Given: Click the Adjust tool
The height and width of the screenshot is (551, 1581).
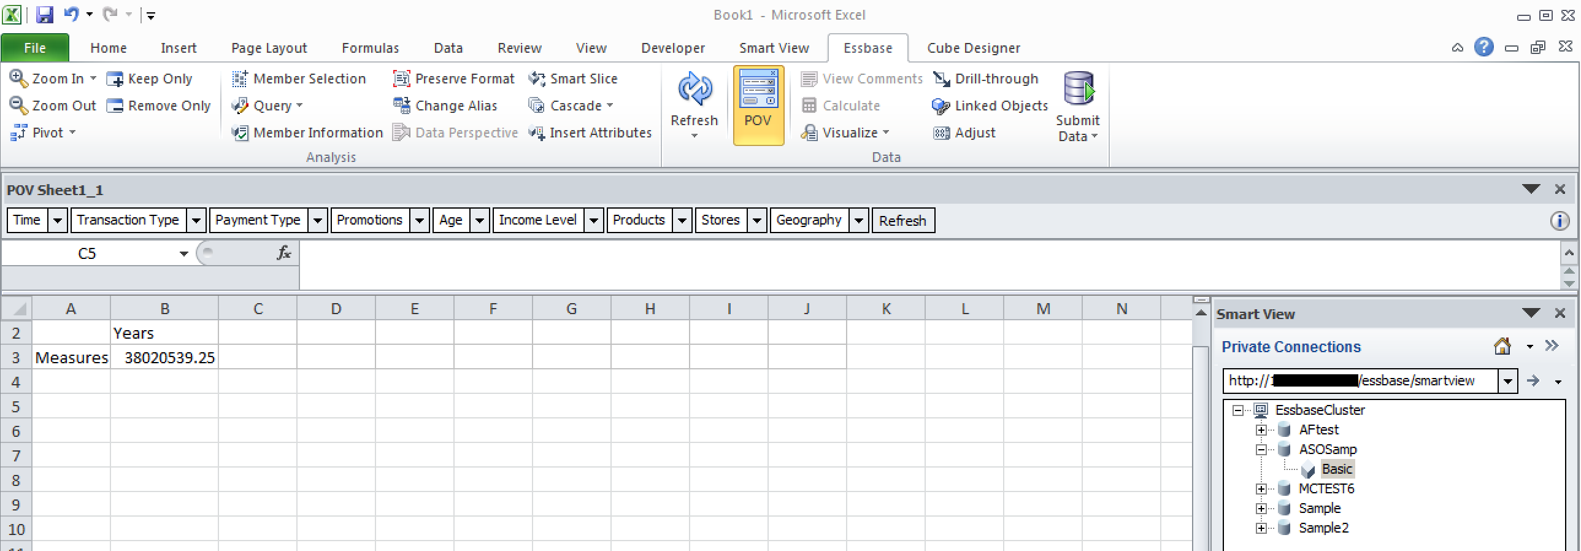Looking at the screenshot, I should point(964,133).
